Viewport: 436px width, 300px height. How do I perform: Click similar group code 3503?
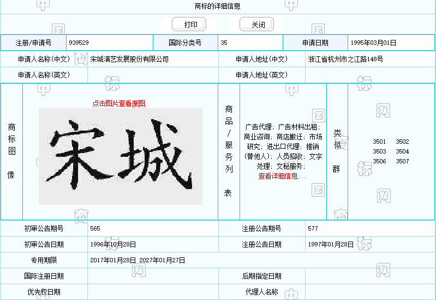click(379, 151)
